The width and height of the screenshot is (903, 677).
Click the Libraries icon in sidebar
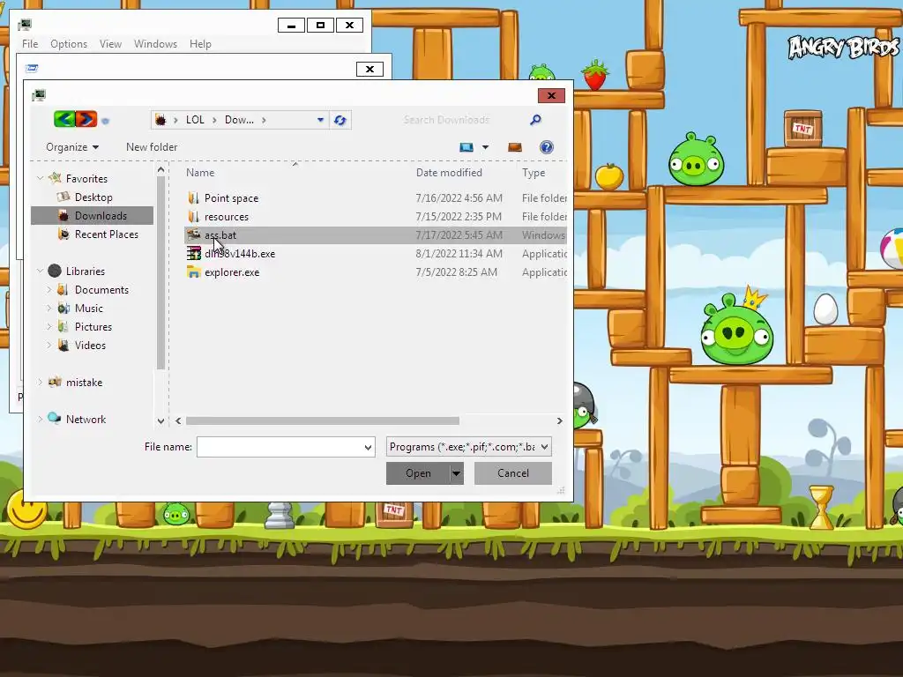[x=55, y=271]
